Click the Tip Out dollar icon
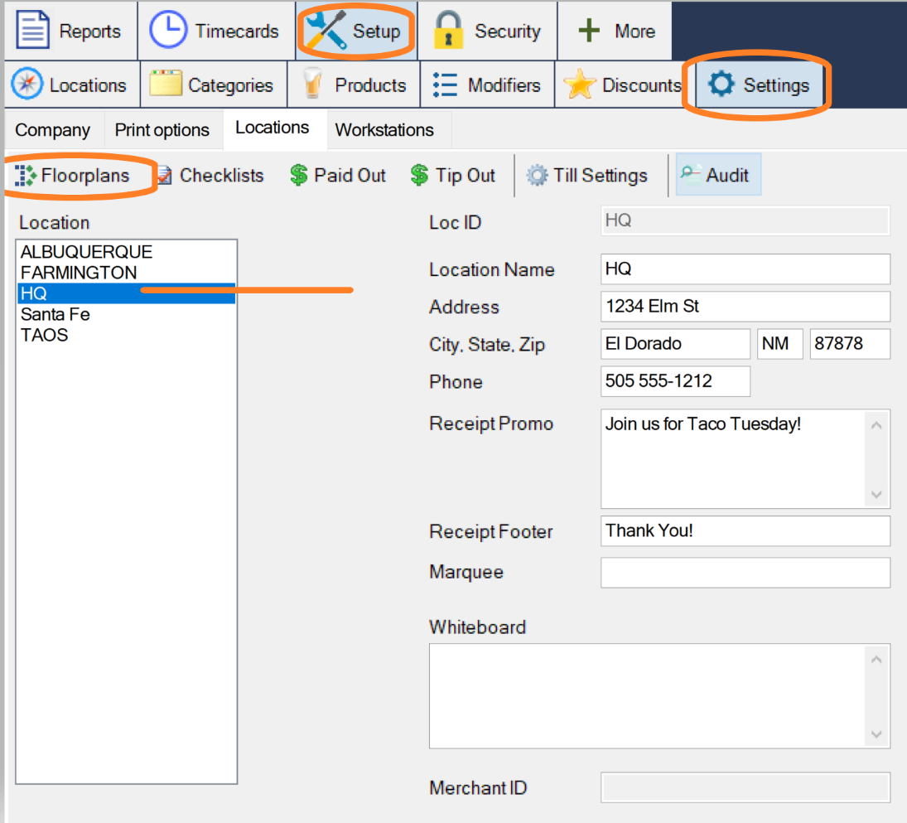This screenshot has width=907, height=823. 419,175
